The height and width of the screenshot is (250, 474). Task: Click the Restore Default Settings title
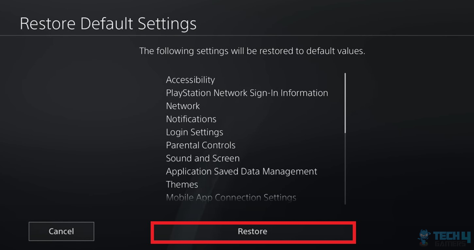(108, 23)
